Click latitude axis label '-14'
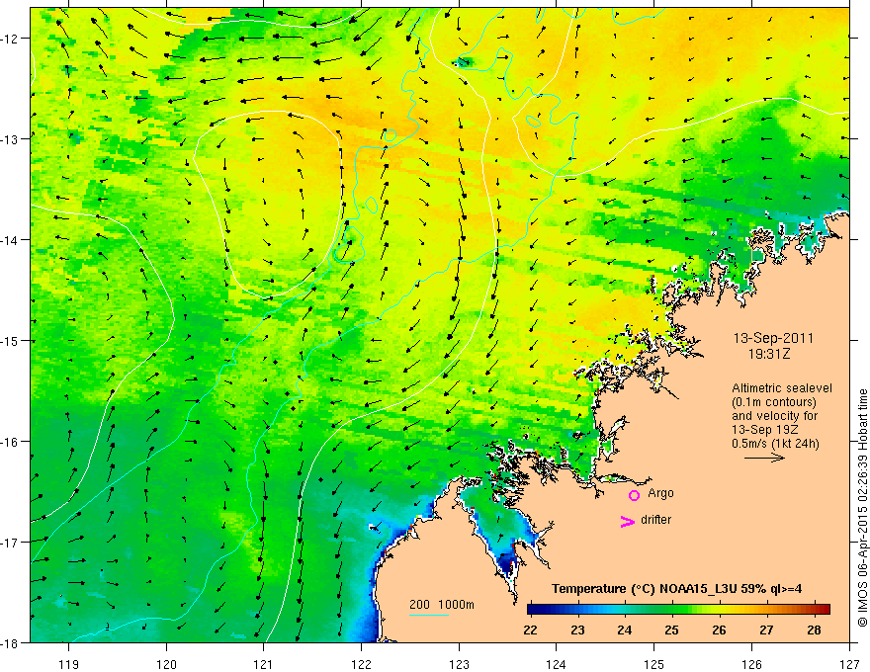Image resolution: width=870 pixels, height=672 pixels. [10, 240]
